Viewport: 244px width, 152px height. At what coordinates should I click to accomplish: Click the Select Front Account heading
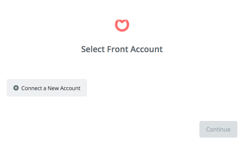tap(122, 49)
